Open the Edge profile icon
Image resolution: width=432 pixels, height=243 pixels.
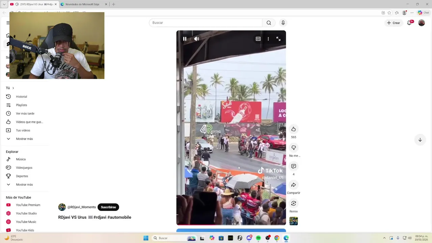point(404,13)
